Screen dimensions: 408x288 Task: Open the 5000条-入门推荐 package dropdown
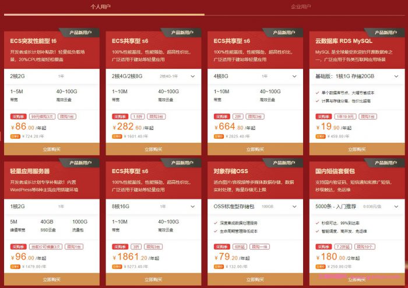click(x=395, y=206)
